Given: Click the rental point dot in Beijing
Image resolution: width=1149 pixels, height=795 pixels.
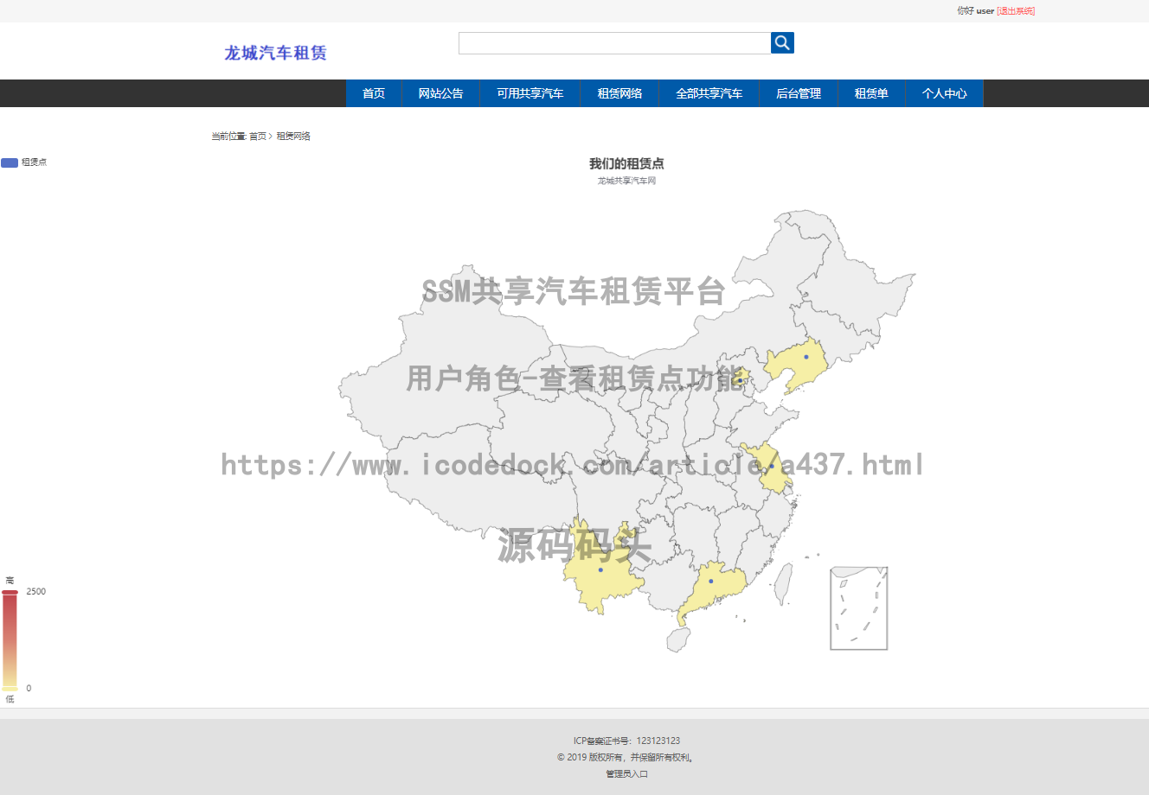Looking at the screenshot, I should [741, 380].
